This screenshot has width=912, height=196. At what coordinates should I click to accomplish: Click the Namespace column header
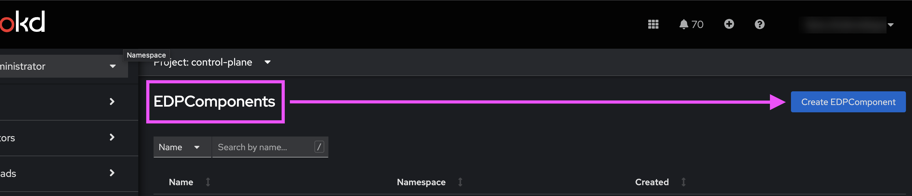[421, 182]
